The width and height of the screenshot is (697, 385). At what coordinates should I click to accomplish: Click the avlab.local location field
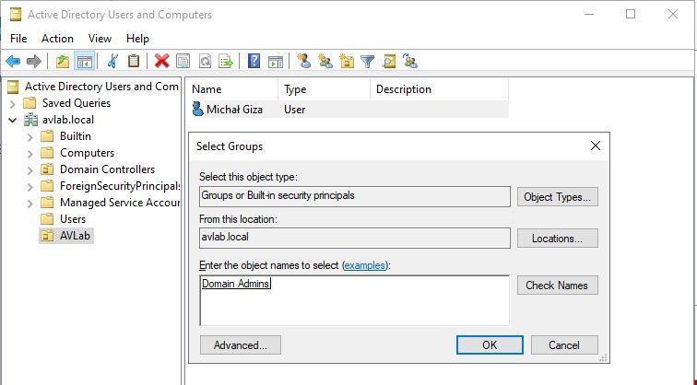coord(355,238)
